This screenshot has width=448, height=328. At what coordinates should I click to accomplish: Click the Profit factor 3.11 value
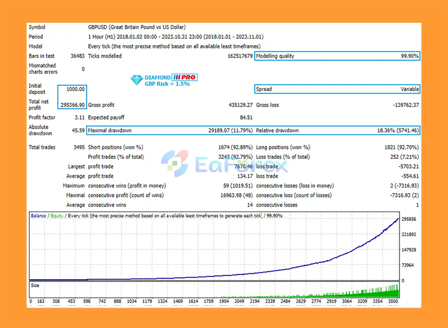(x=79, y=118)
